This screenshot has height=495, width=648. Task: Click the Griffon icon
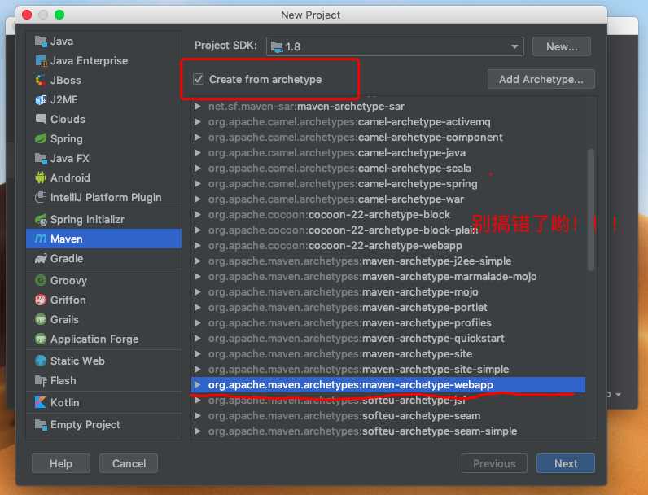pos(41,300)
